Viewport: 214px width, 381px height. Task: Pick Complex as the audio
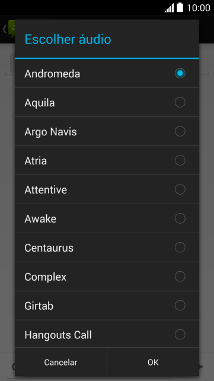point(107,277)
